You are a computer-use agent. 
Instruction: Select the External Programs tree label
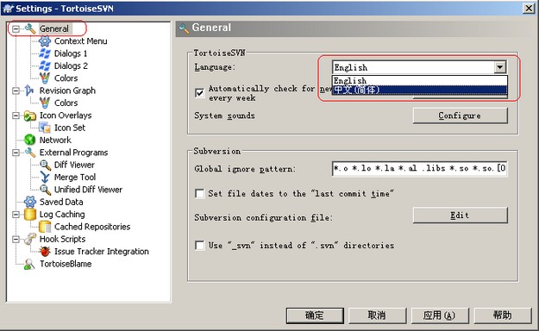[73, 153]
